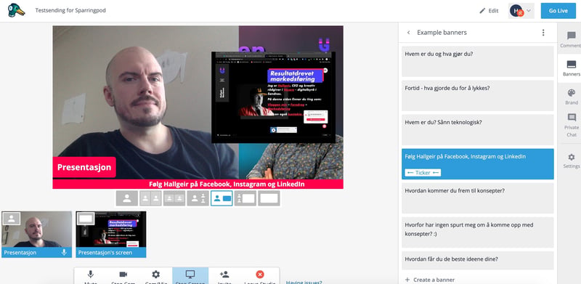Solo Presentasjon's screen via its corner icon

[x=86, y=219]
